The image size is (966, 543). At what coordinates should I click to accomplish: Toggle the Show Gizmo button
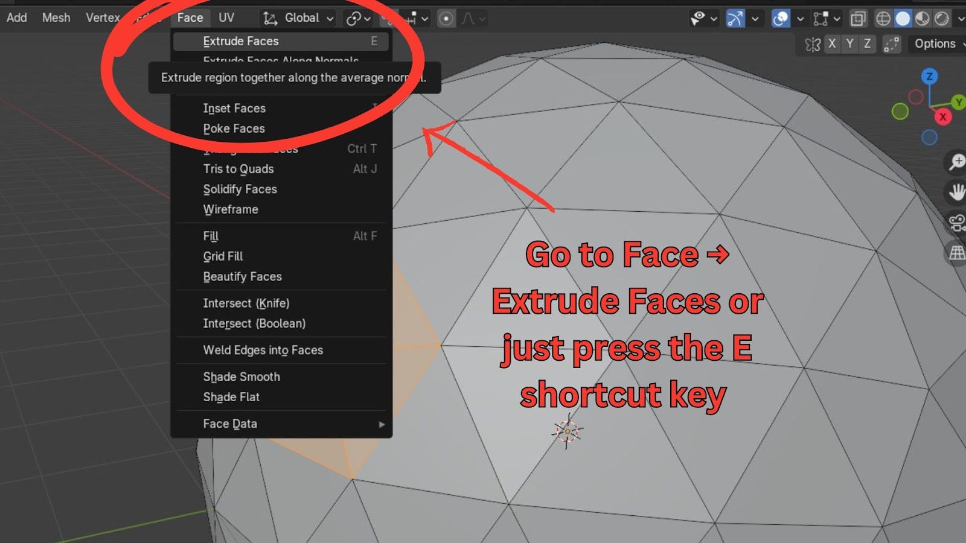pyautogui.click(x=735, y=19)
